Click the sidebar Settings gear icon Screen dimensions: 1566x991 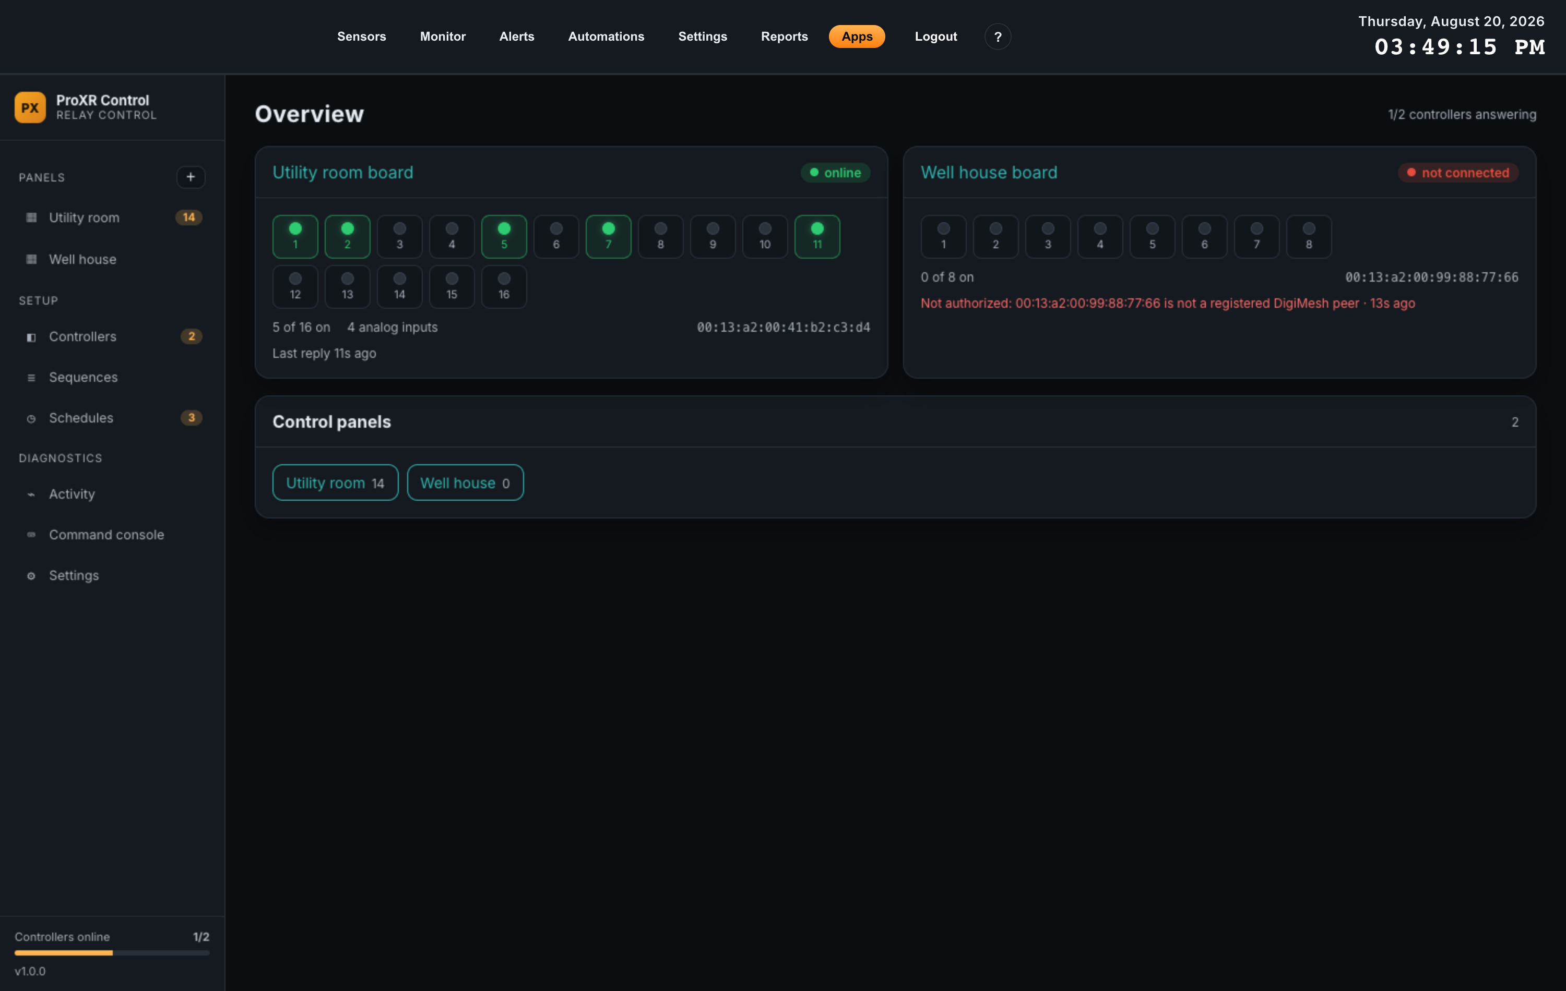click(x=31, y=576)
